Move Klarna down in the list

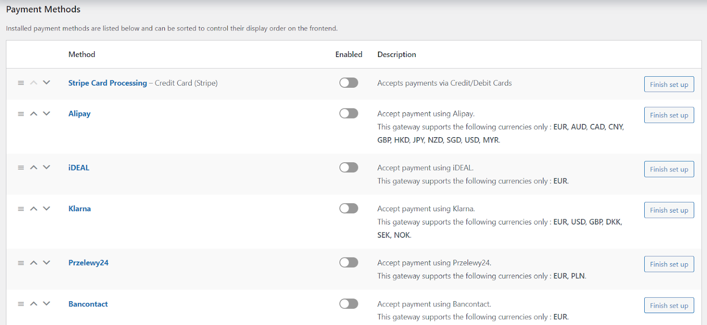46,209
